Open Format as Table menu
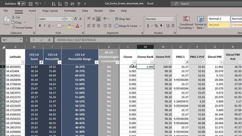Screen dimensions: 242x136 point(200,23)
